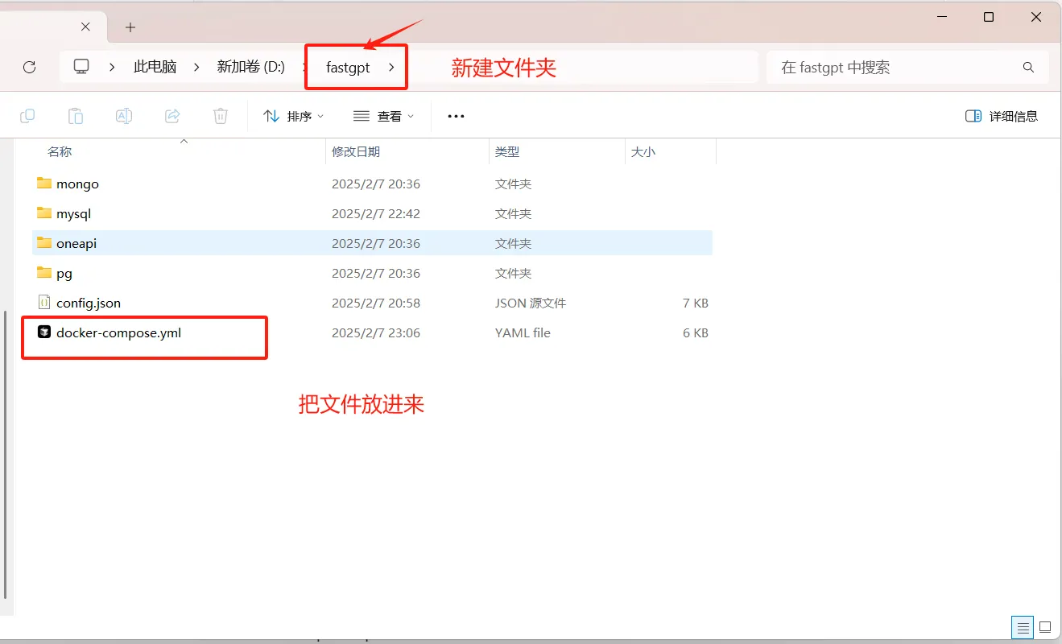Select the mysql folder name
This screenshot has height=644, width=1062.
point(73,213)
